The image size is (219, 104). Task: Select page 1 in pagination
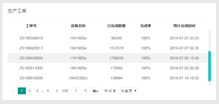pyautogui.click(x=22, y=91)
